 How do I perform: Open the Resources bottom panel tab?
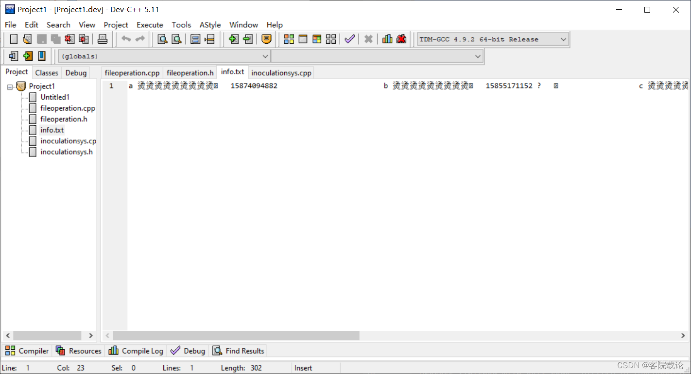click(x=78, y=351)
